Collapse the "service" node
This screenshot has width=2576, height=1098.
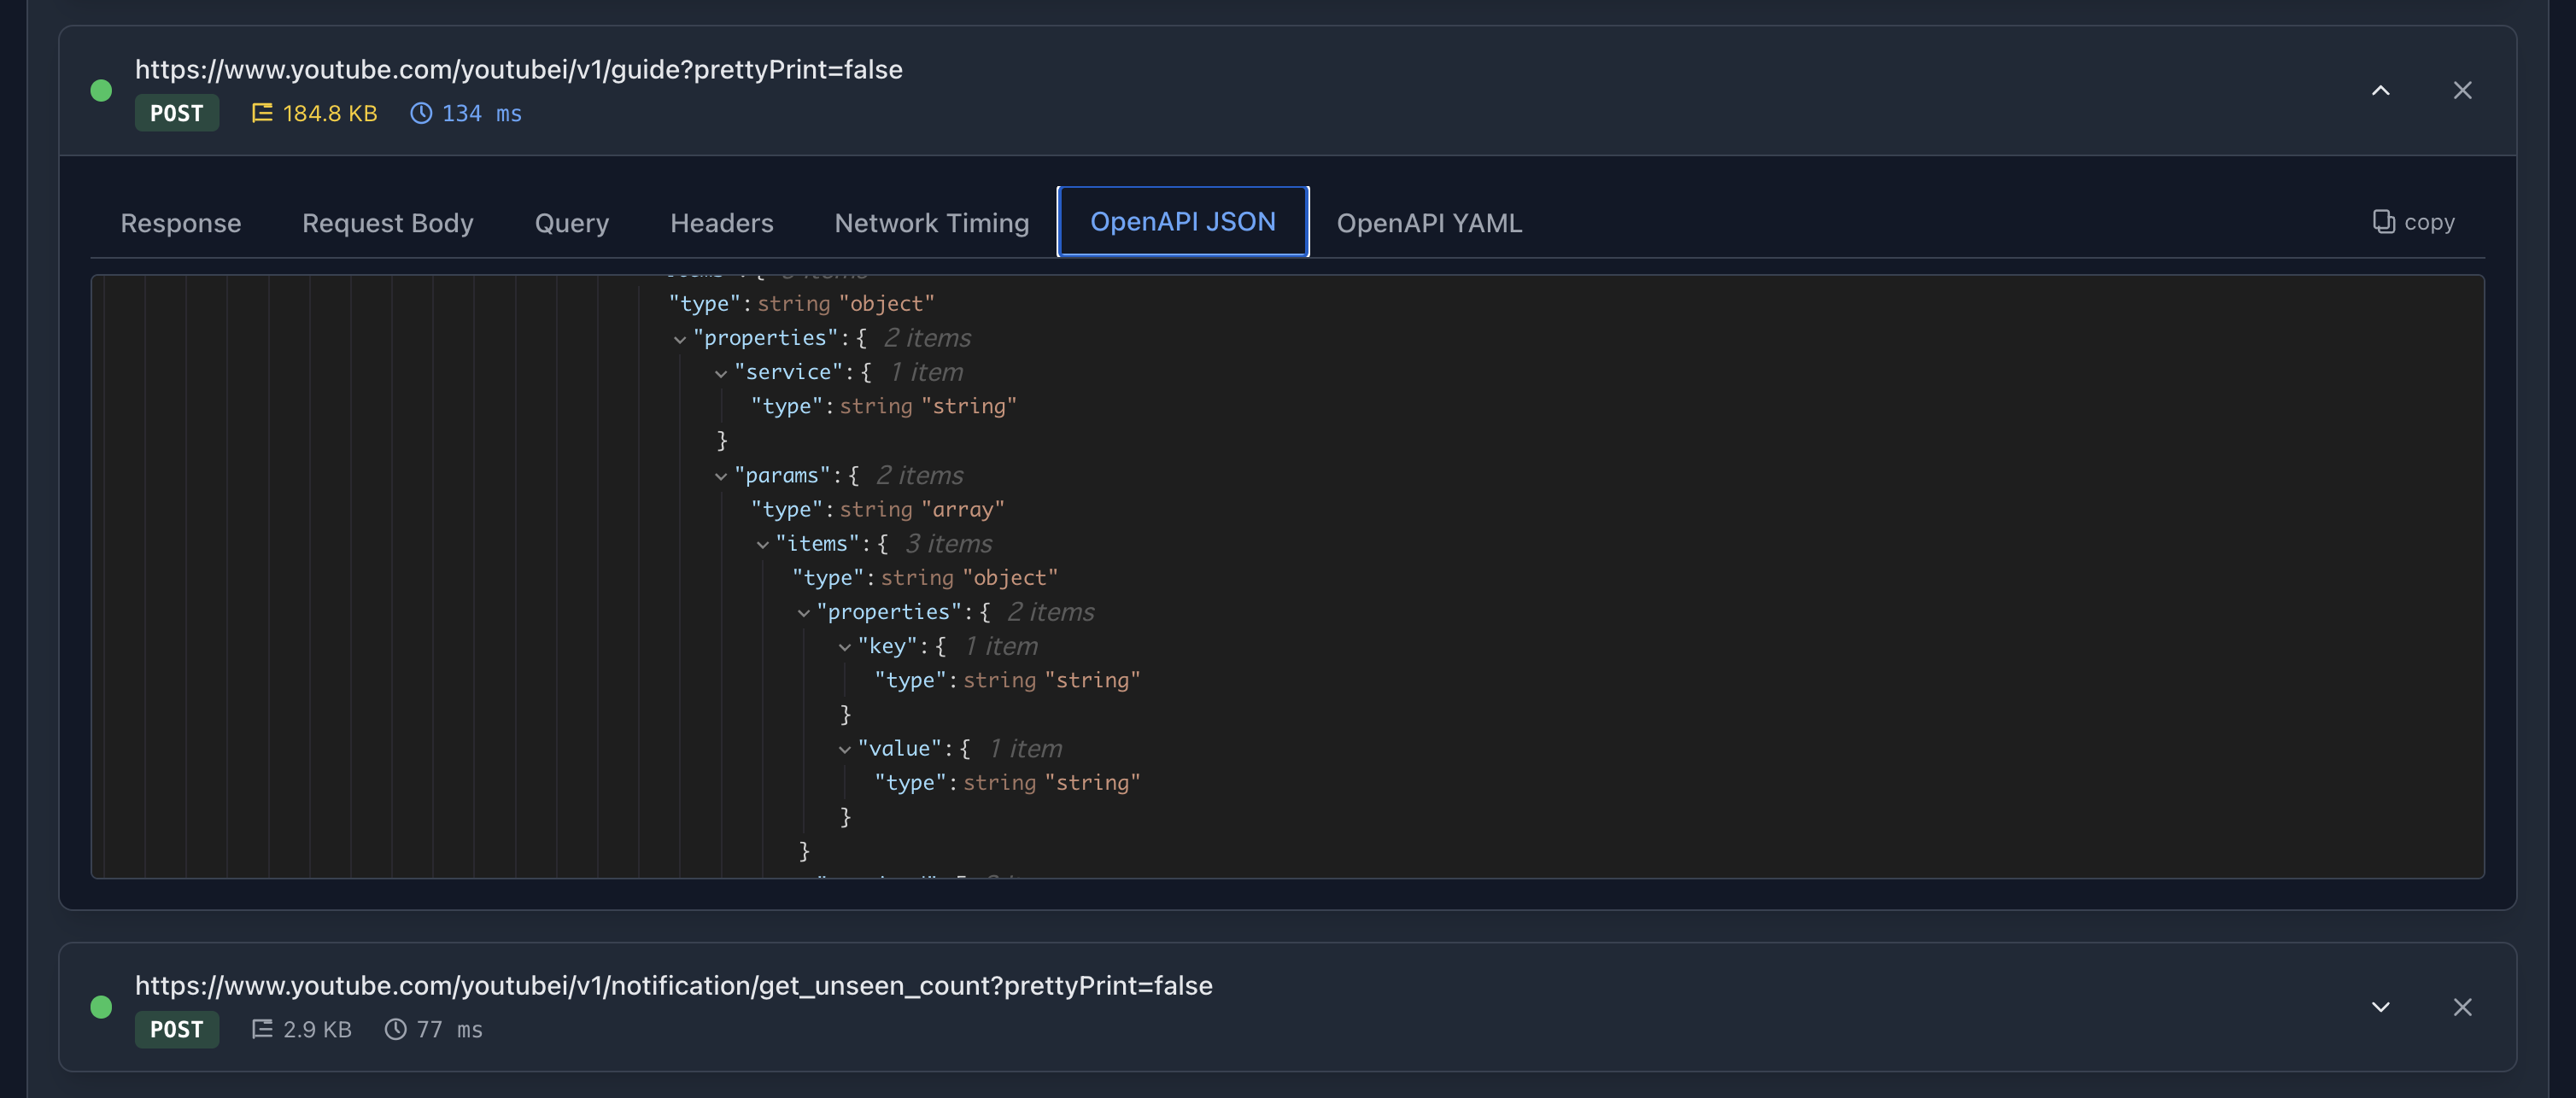pos(720,374)
